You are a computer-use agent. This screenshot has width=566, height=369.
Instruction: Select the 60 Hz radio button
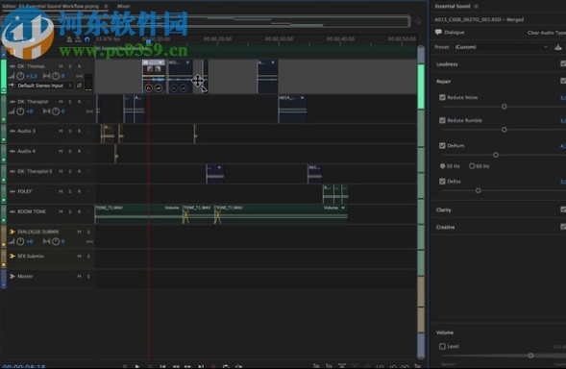coord(472,166)
